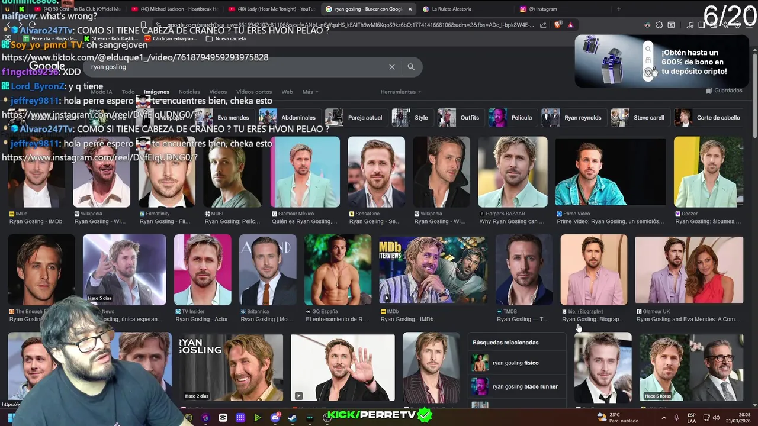Open Steam from the taskbar
Viewport: 758px width, 426px height.
pos(292,418)
